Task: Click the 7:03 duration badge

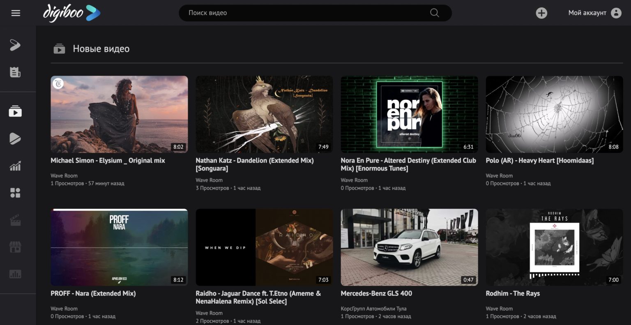Action: 323,280
